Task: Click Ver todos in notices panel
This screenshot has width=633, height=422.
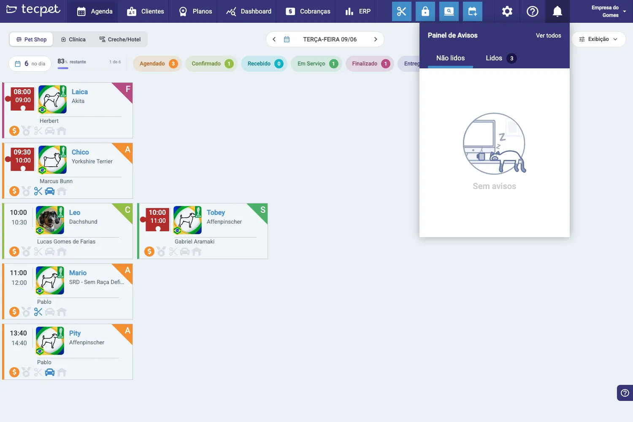Action: click(548, 35)
